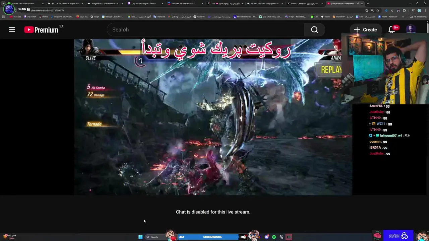Open the botrix bookmark

pyautogui.click(x=325, y=16)
